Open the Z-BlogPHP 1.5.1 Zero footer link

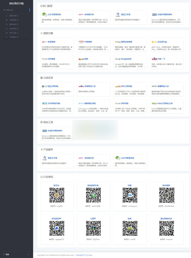pyautogui.click(x=84, y=255)
